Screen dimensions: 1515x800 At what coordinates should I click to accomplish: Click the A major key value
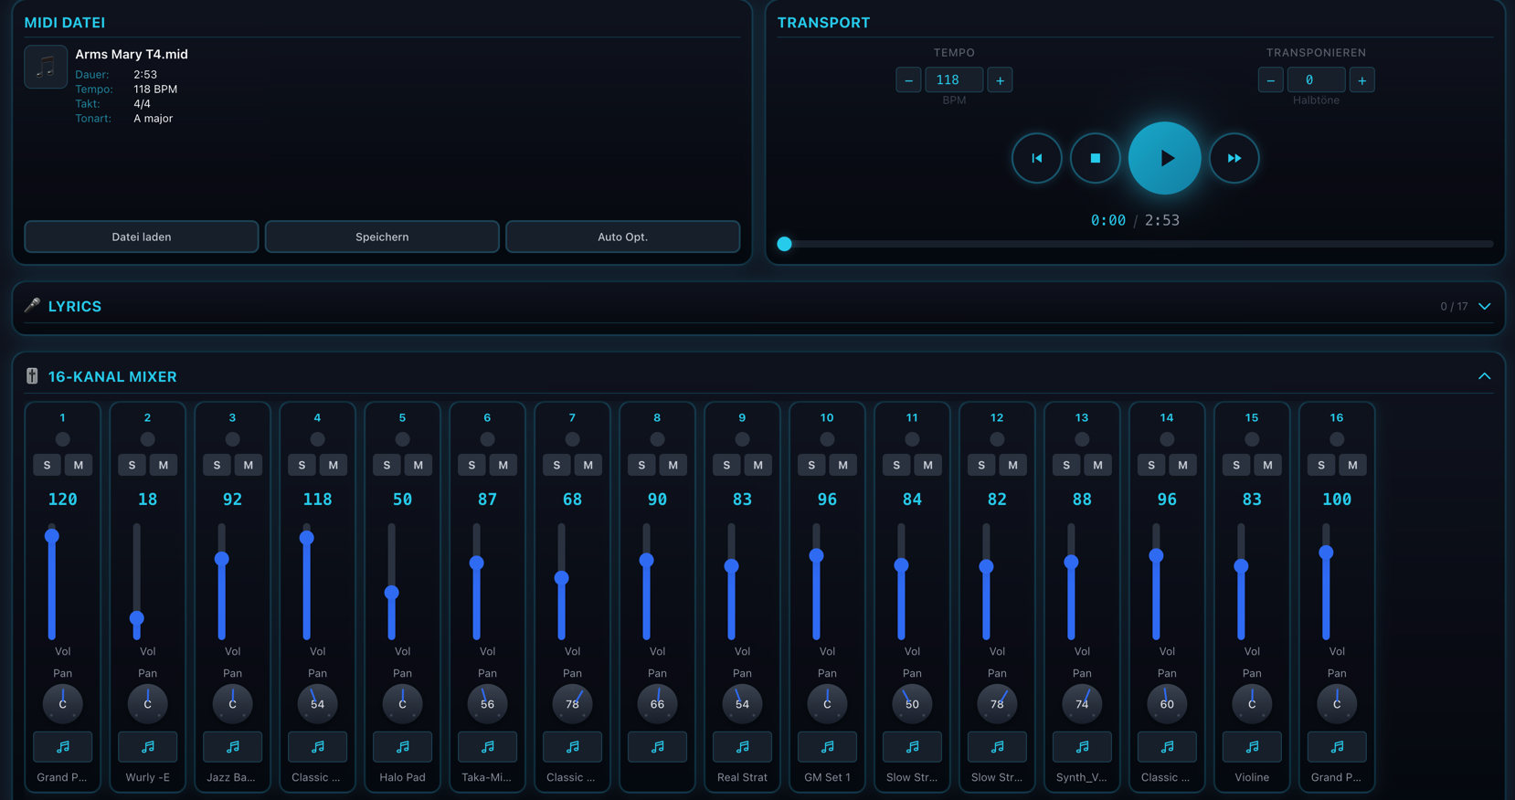coord(153,119)
